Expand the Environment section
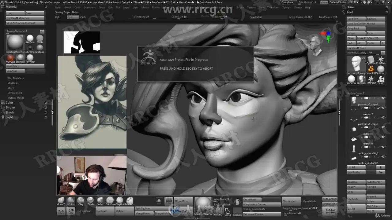The image size is (392, 220). [15, 93]
